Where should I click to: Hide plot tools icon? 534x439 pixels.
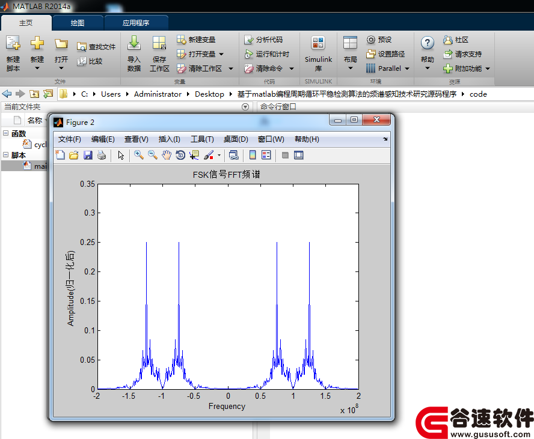286,156
